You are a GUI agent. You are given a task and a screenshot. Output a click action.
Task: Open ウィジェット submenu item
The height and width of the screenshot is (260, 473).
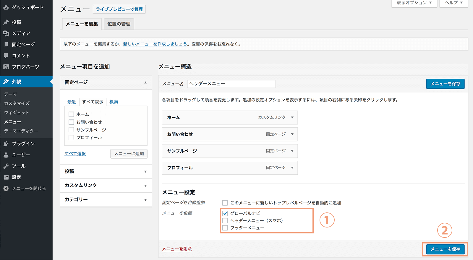[17, 113]
